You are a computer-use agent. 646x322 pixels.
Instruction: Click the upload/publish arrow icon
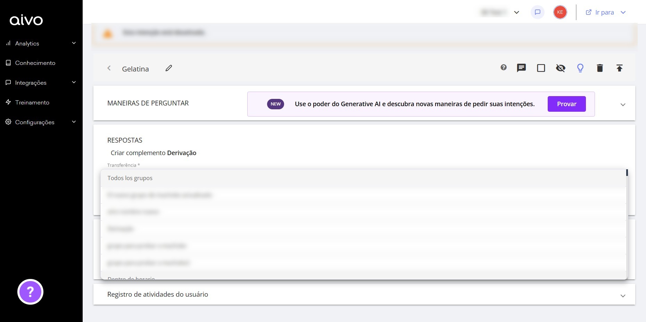620,68
